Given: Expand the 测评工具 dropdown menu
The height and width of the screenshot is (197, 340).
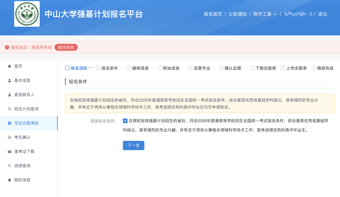Looking at the screenshot, I should pyautogui.click(x=264, y=14).
